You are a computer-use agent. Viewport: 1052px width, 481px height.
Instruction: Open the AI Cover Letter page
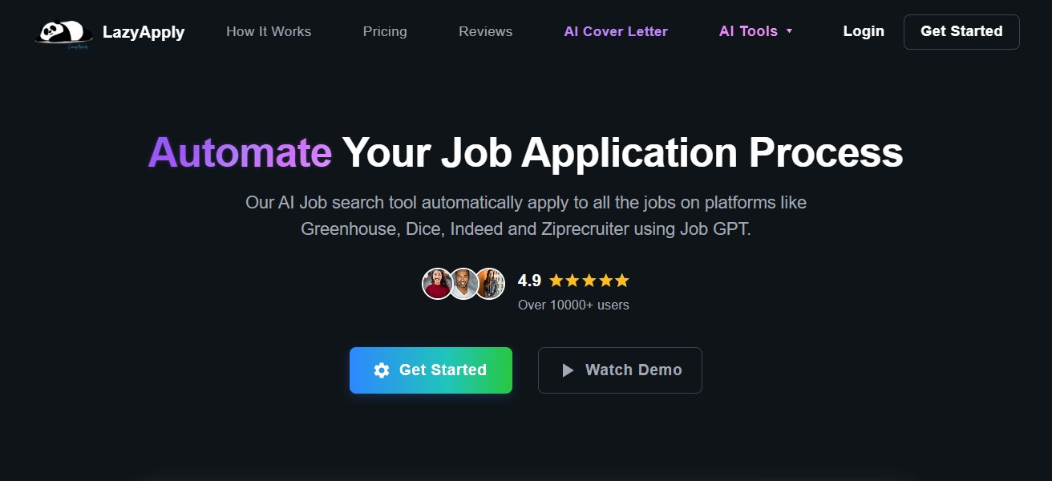pyautogui.click(x=616, y=31)
